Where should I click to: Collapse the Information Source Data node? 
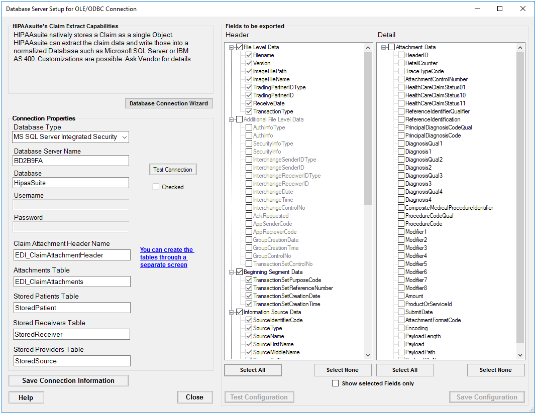pos(232,312)
